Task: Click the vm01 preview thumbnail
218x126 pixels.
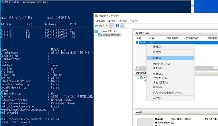Action: tap(145, 122)
